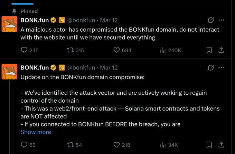235x154 pixels.
Task: Open BONK.fun profile from pinned tweet name
Action: [x=35, y=20]
